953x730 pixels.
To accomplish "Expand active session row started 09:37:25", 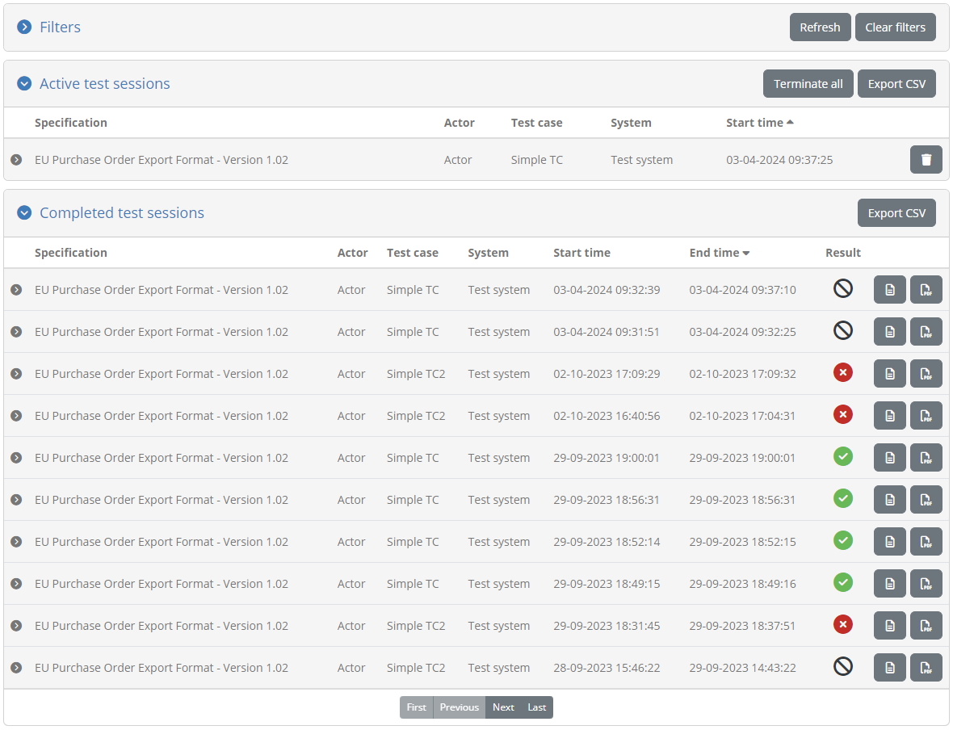I will pos(16,160).
